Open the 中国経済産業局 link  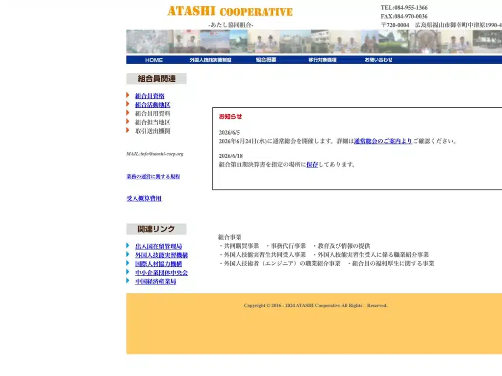[x=155, y=282]
